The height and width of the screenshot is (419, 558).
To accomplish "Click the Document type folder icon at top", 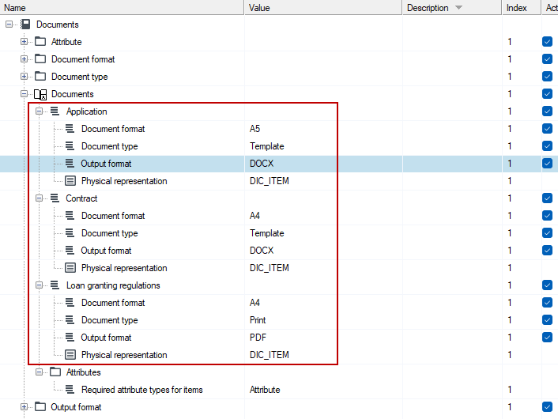I will coord(40,77).
